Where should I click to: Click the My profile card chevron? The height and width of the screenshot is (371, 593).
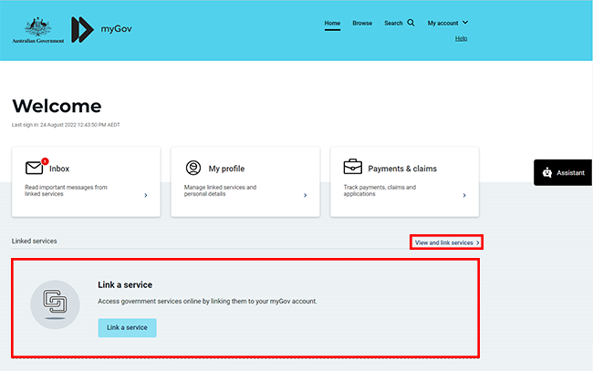(304, 195)
